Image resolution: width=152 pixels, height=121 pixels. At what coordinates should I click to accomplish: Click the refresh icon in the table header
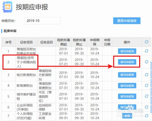click(x=147, y=42)
